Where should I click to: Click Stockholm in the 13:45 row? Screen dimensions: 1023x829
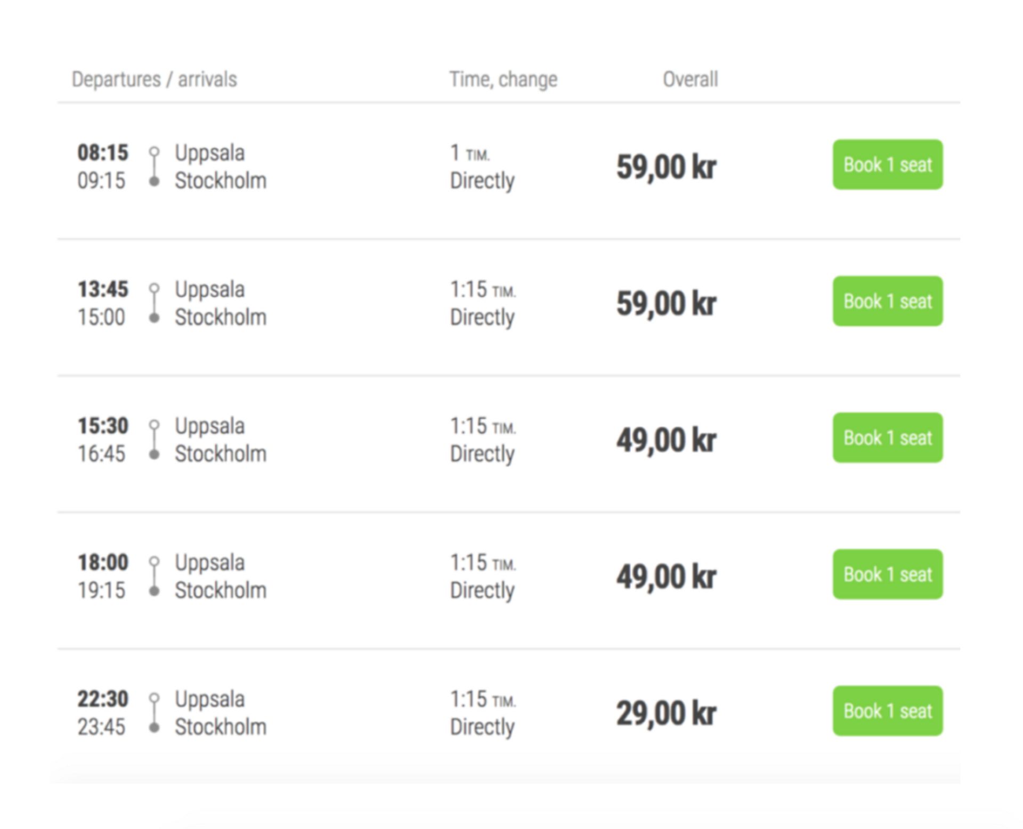click(x=221, y=318)
